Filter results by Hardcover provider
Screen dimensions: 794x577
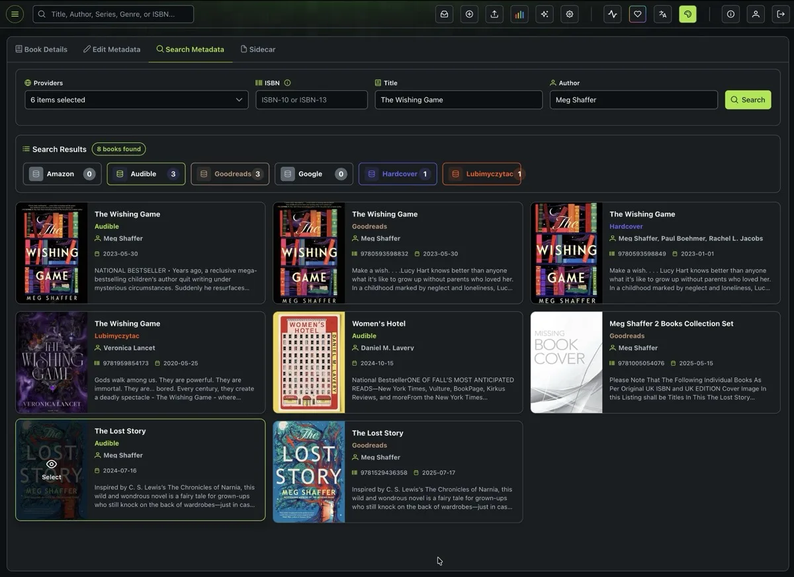click(398, 174)
